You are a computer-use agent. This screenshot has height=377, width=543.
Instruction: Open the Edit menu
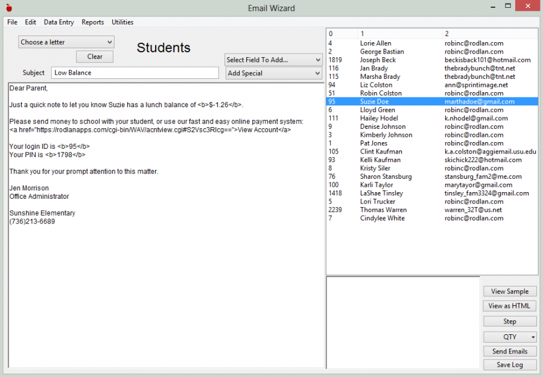point(31,22)
